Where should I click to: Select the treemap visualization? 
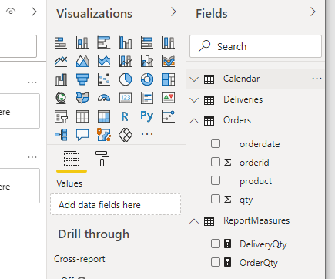(169, 79)
